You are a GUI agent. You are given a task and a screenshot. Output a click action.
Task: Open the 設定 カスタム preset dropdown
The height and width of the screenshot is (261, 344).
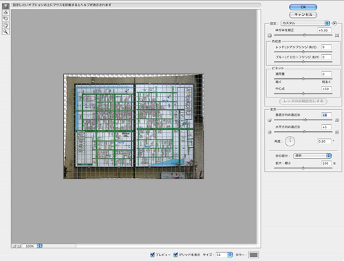(x=305, y=23)
